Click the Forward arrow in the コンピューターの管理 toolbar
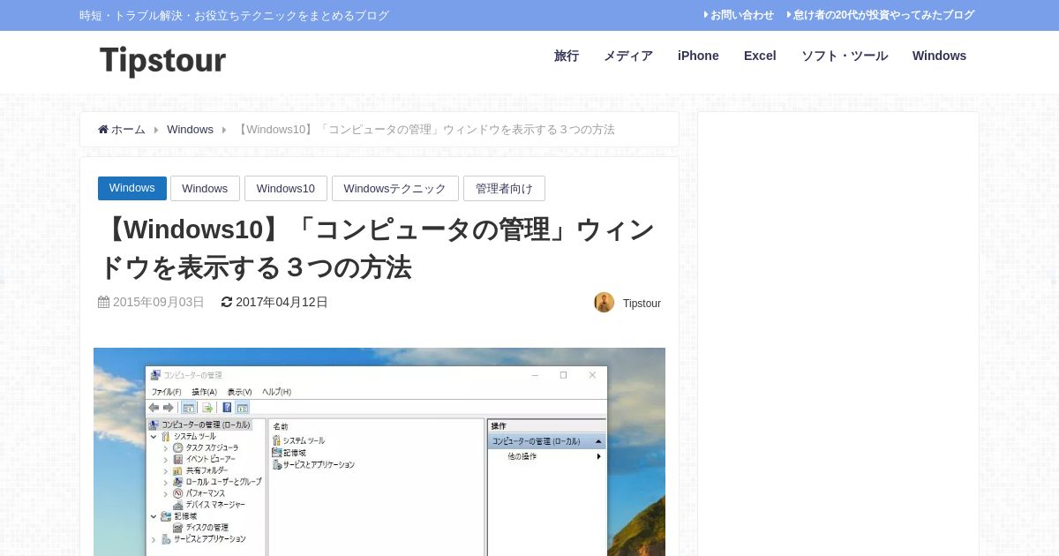The image size is (1059, 556). tap(169, 408)
